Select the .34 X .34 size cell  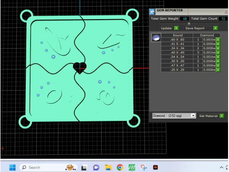[177, 48]
